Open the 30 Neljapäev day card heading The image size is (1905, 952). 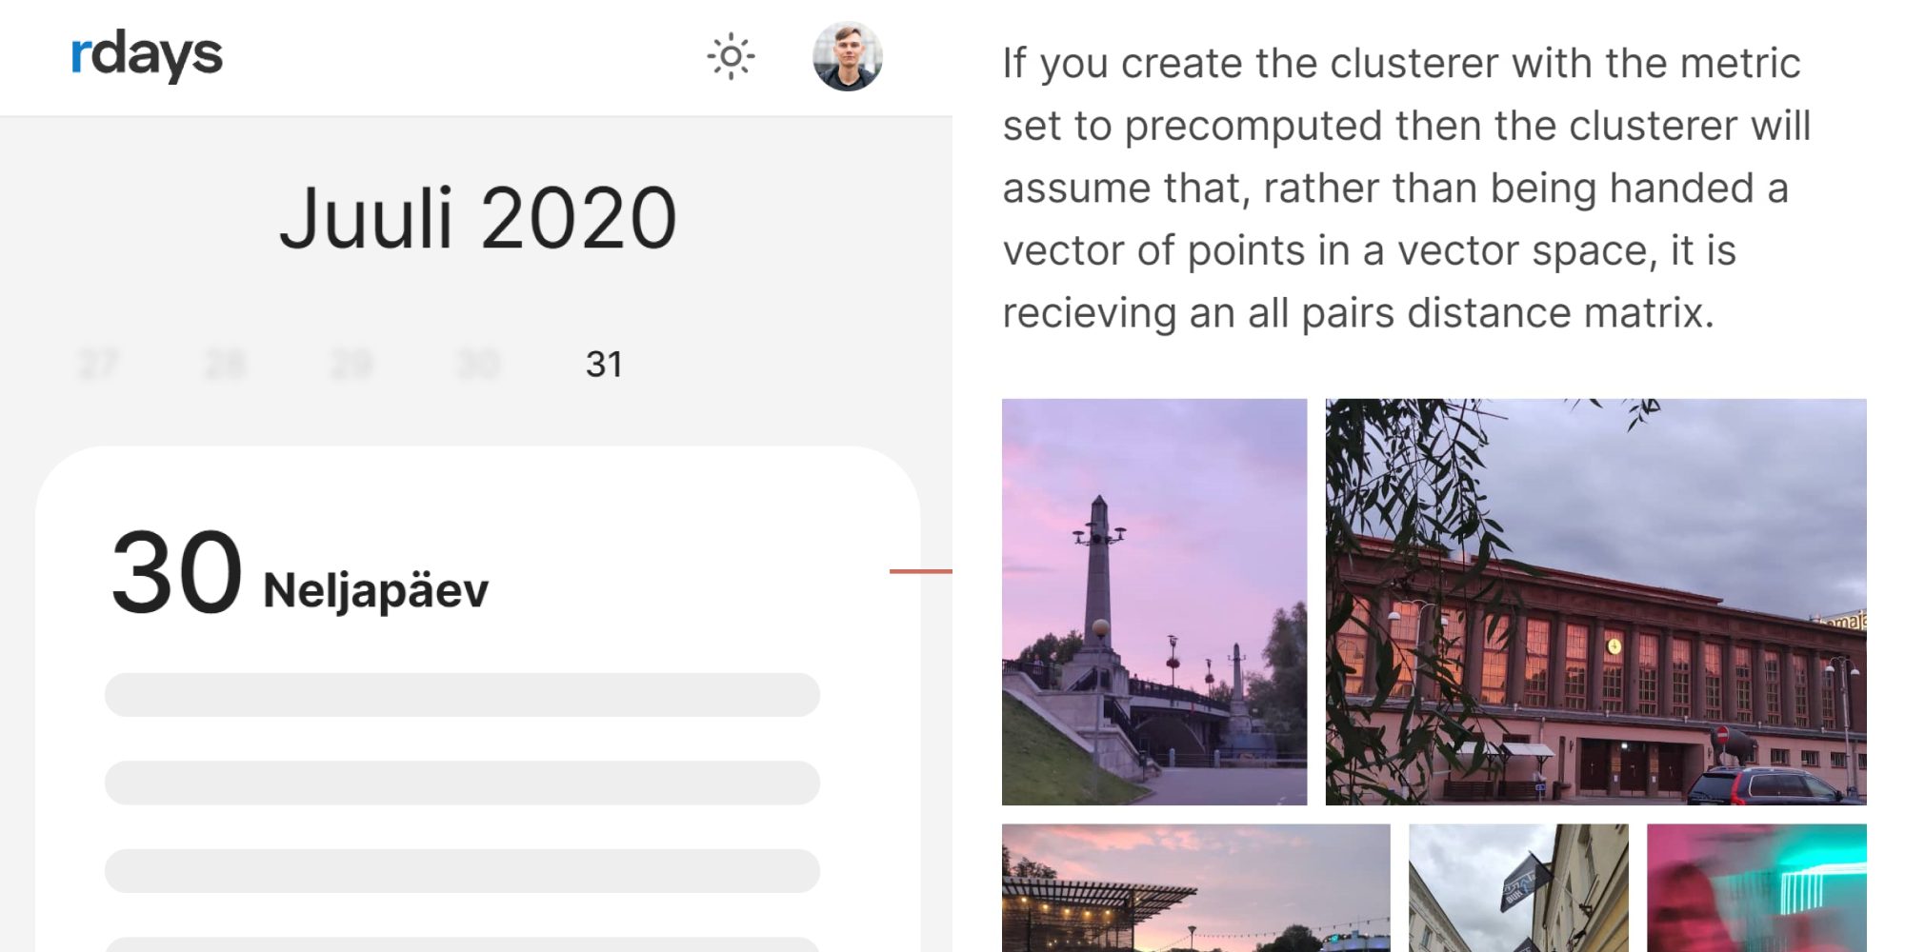[x=300, y=574]
